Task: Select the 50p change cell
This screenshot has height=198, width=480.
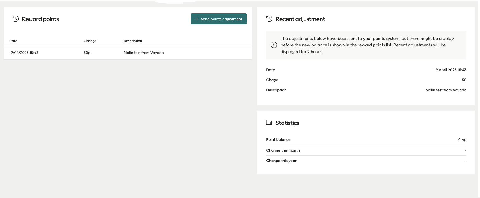Action: (x=87, y=53)
